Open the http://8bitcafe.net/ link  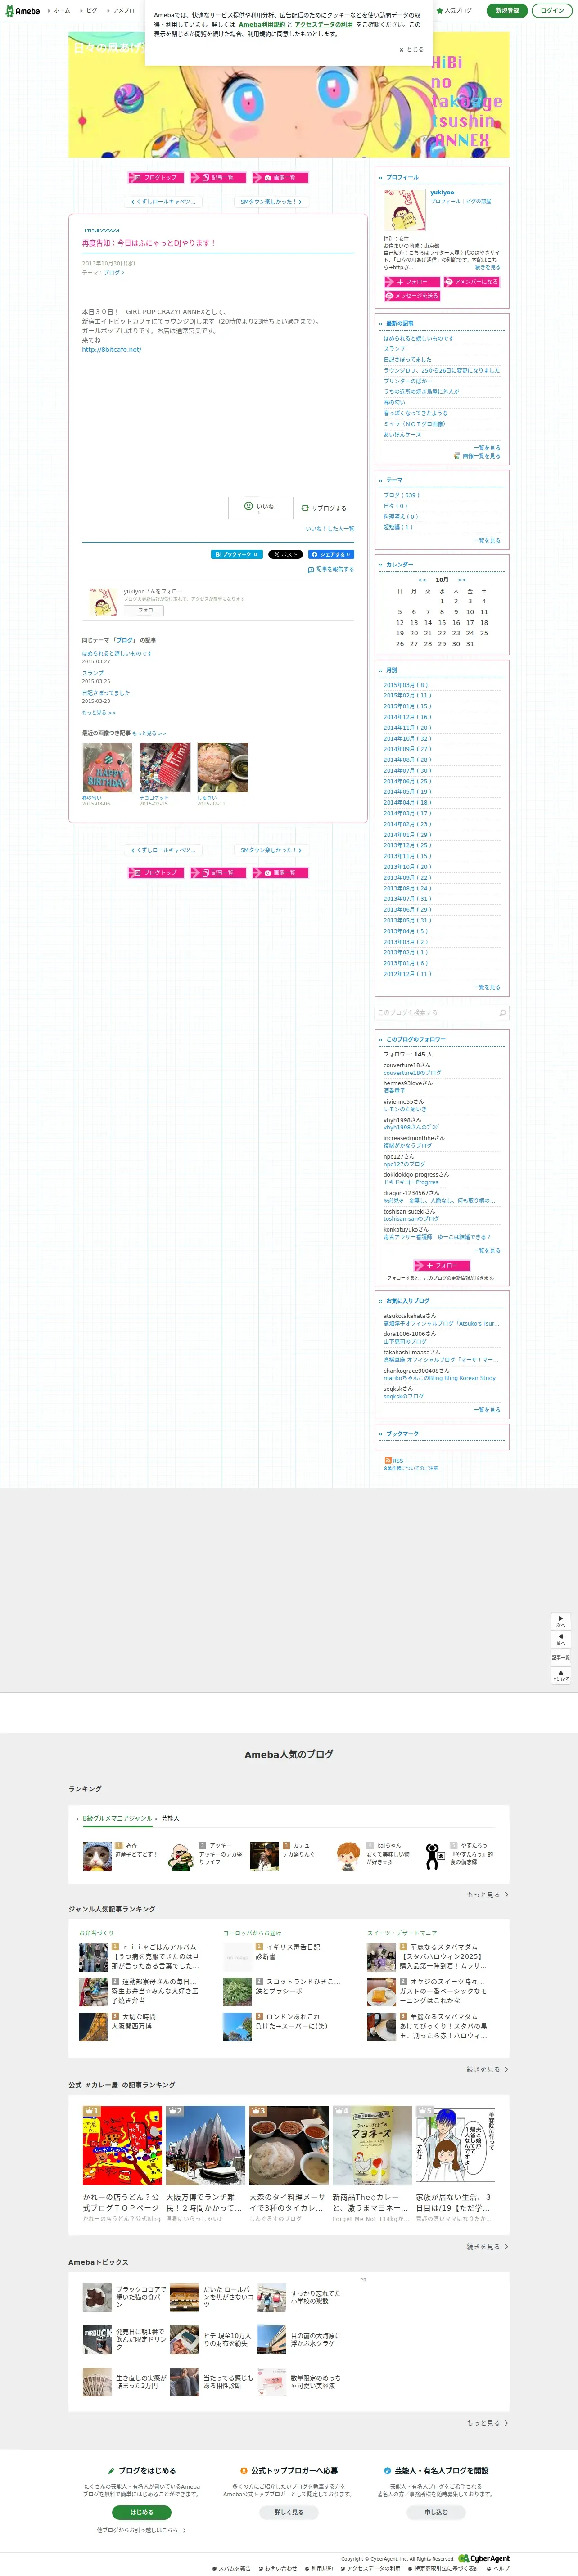pos(111,349)
